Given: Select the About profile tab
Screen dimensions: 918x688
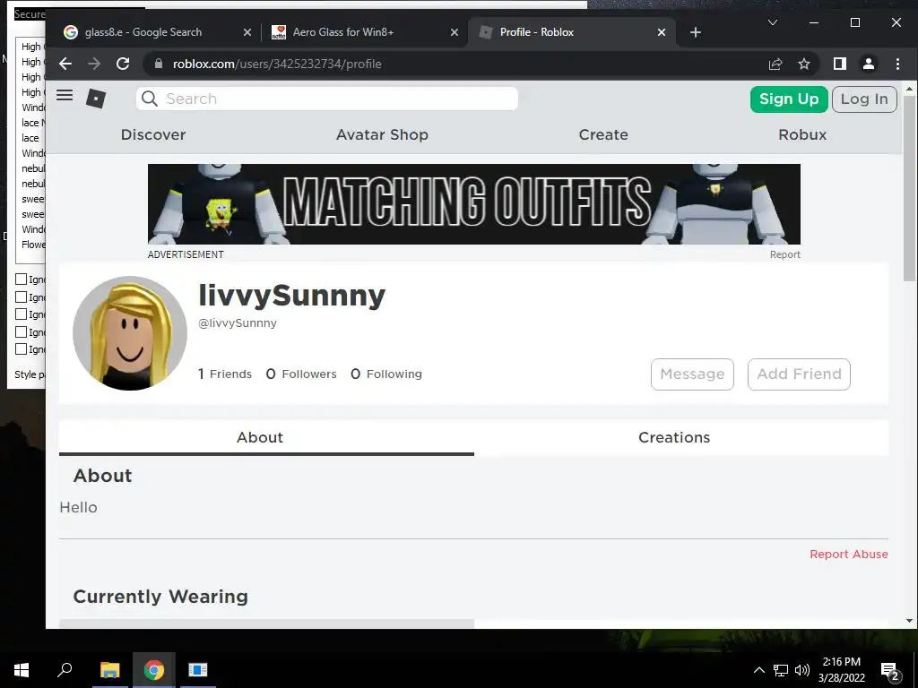Looking at the screenshot, I should pos(266,437).
